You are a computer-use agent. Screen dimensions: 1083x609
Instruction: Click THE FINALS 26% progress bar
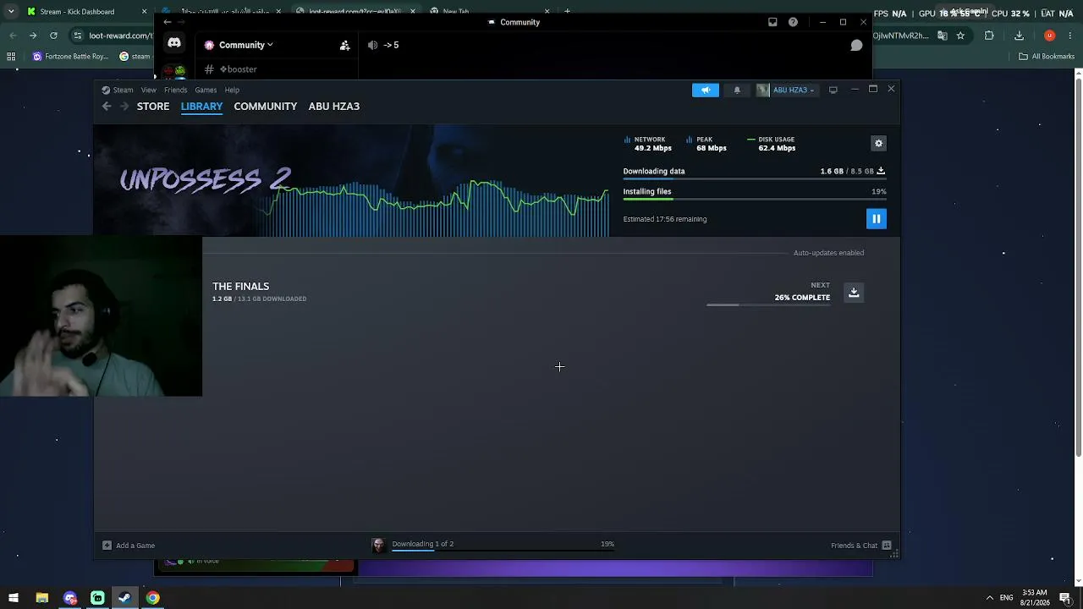(x=768, y=304)
